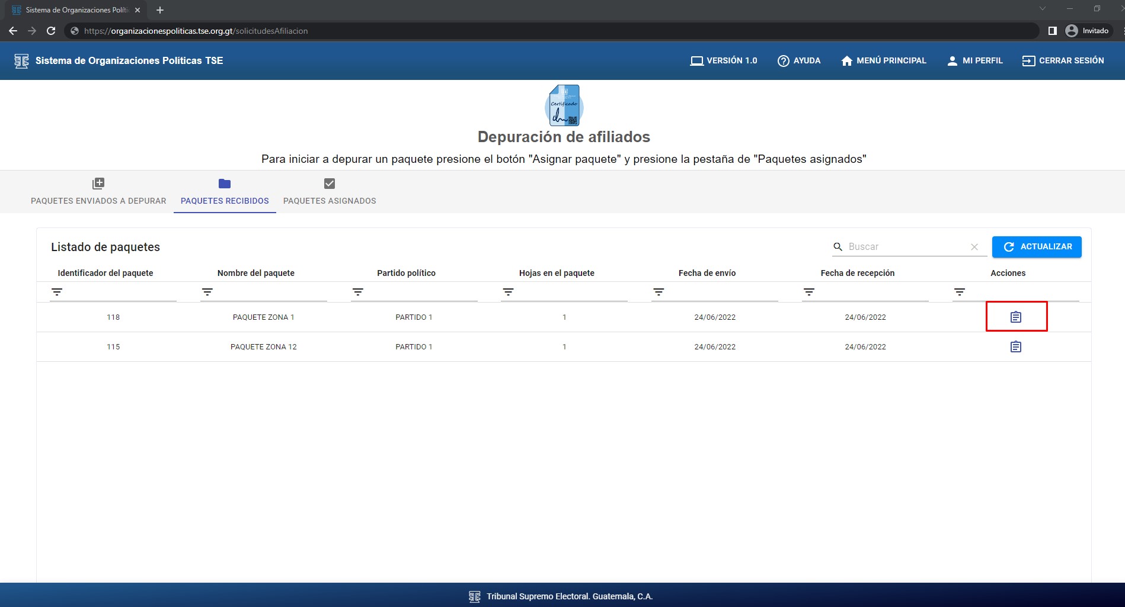The width and height of the screenshot is (1125, 607).
Task: Go to MENÚ PRINCIPAL
Action: coord(884,61)
